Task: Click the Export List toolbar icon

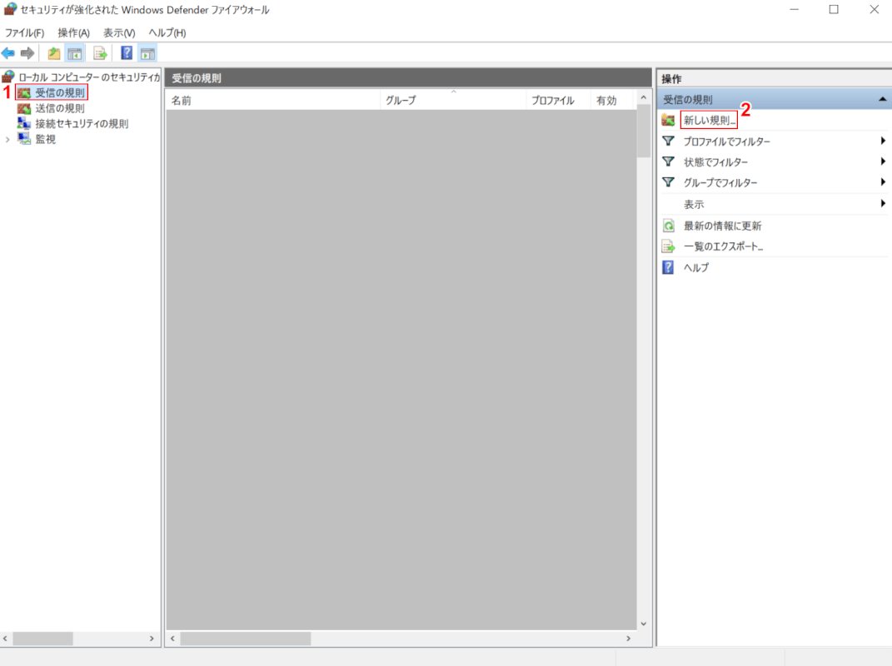Action: (101, 53)
